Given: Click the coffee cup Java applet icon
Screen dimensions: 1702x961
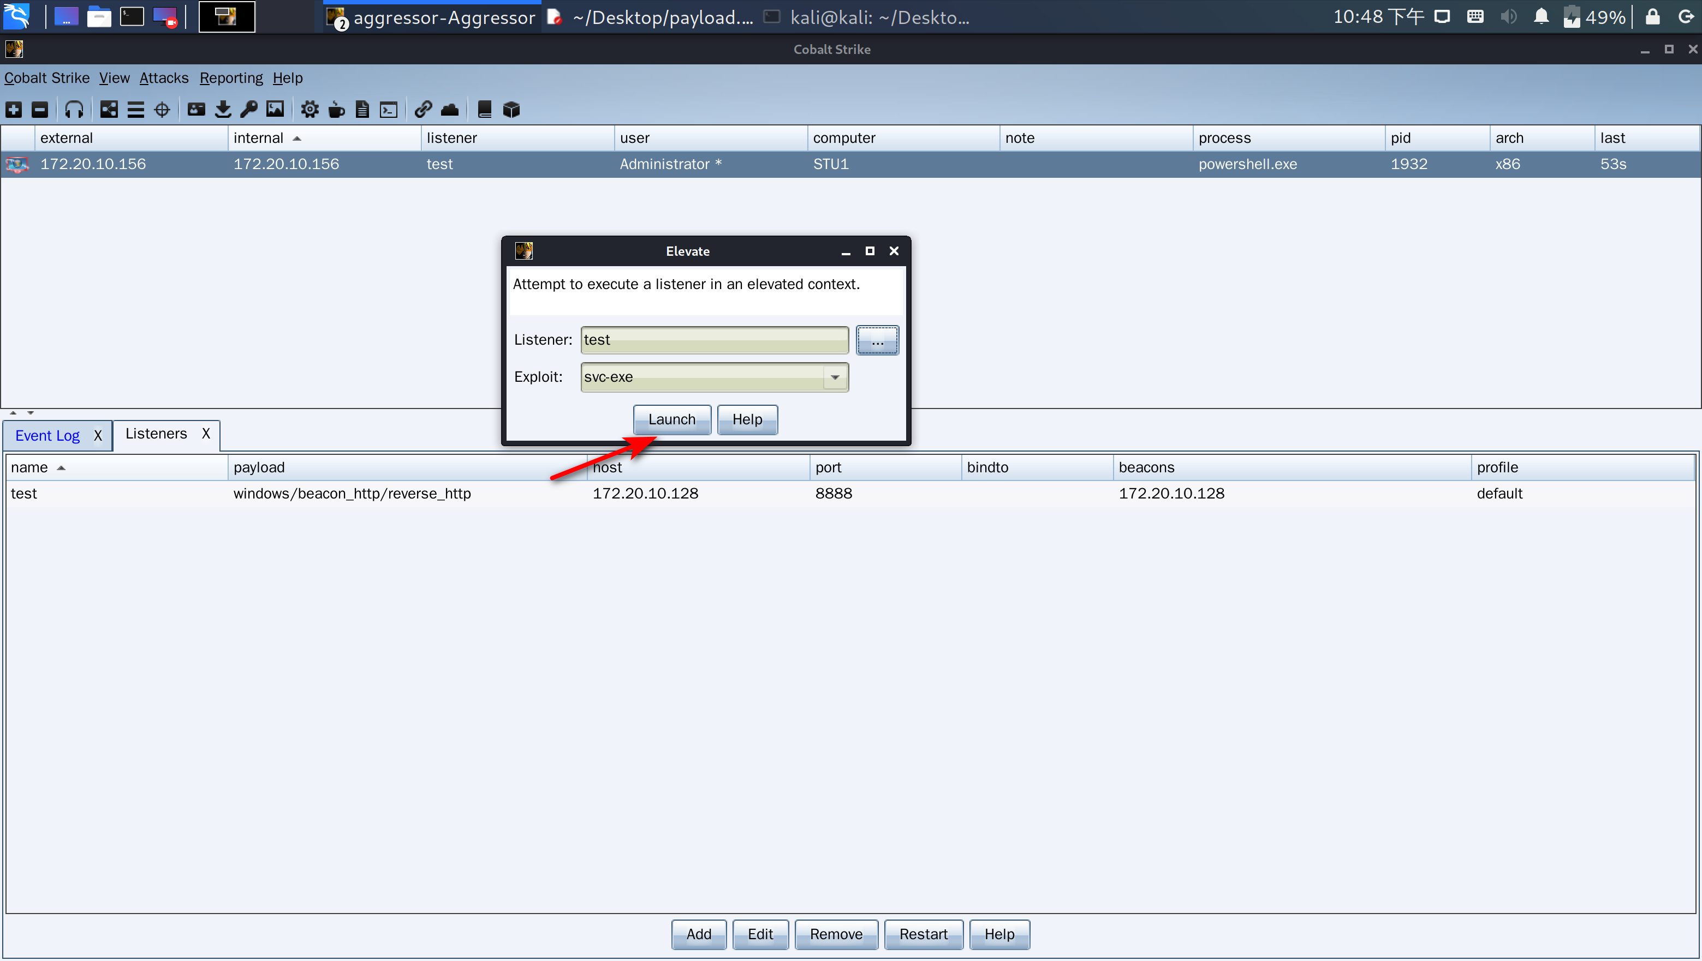Looking at the screenshot, I should tap(336, 110).
